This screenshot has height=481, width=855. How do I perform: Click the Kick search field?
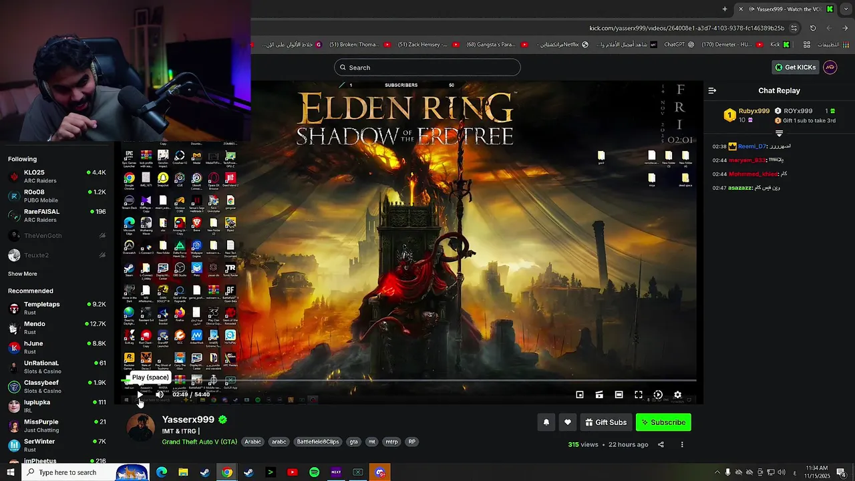[427, 67]
